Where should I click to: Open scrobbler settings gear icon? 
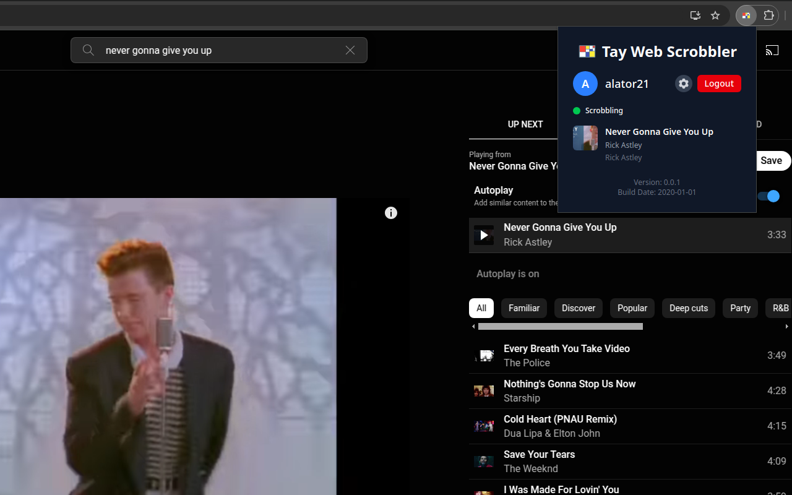(x=684, y=84)
